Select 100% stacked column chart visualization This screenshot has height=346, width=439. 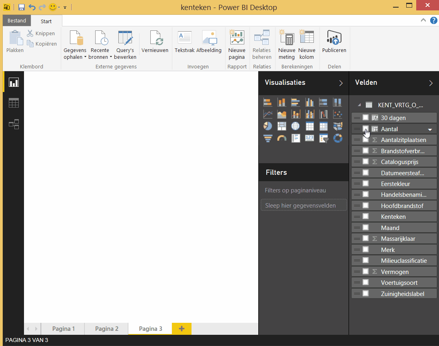pos(337,102)
